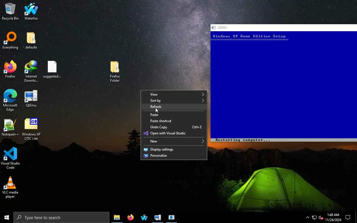Open network status tray icon
The image size is (357, 223).
click(314, 217)
